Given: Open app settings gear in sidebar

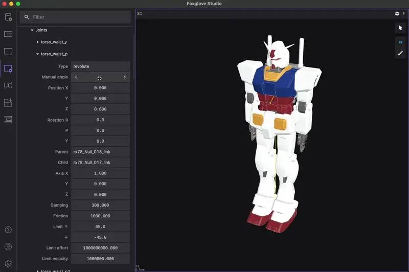Looking at the screenshot, I should 8,264.
